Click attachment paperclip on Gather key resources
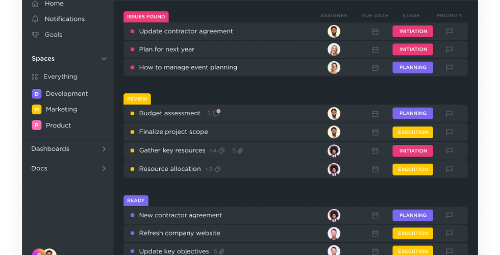Image resolution: width=500 pixels, height=255 pixels. click(240, 151)
